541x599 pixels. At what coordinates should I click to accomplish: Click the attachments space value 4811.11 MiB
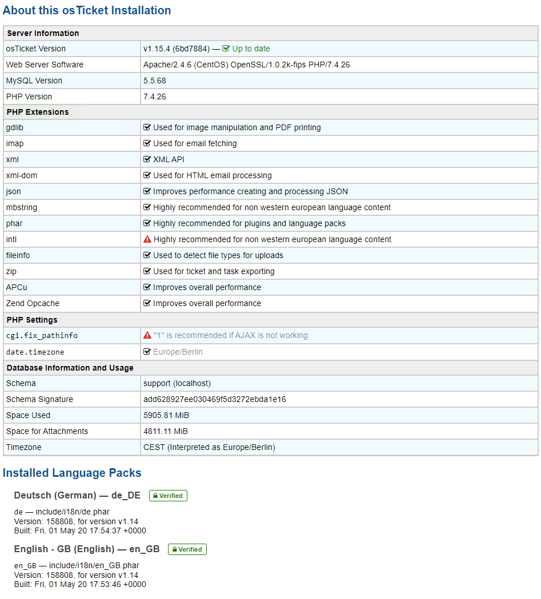166,431
